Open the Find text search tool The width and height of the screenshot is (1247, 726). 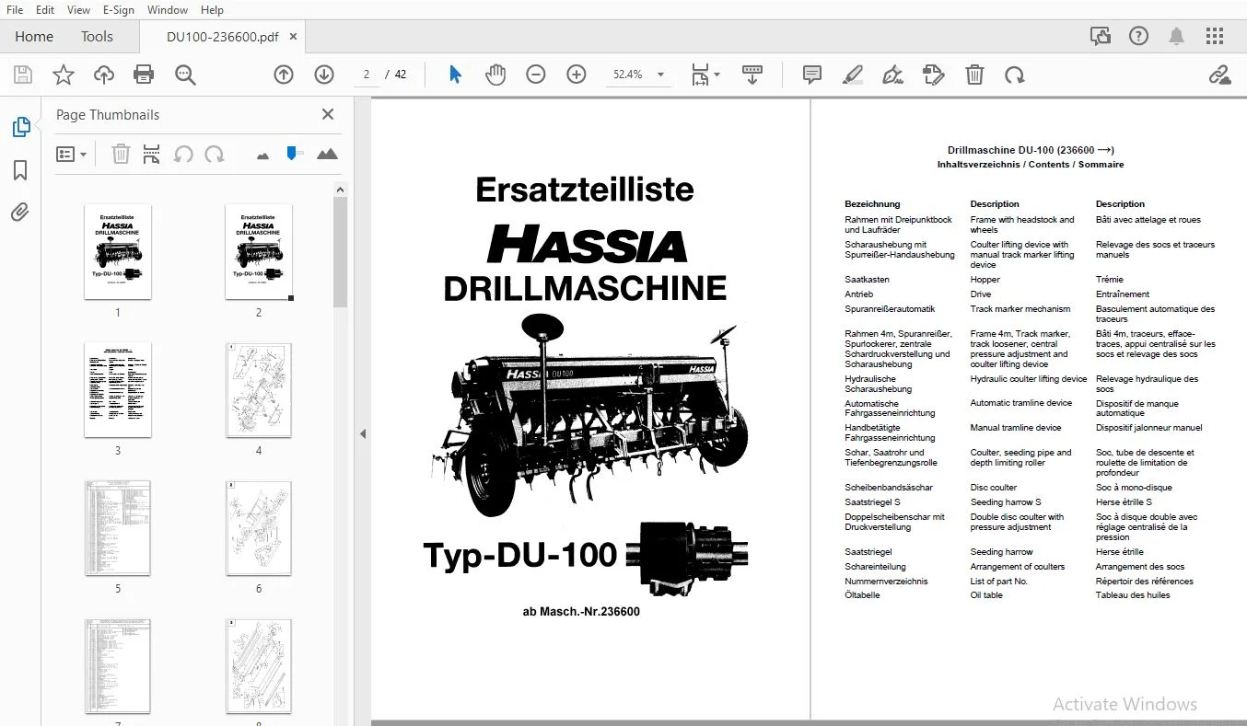pyautogui.click(x=185, y=75)
